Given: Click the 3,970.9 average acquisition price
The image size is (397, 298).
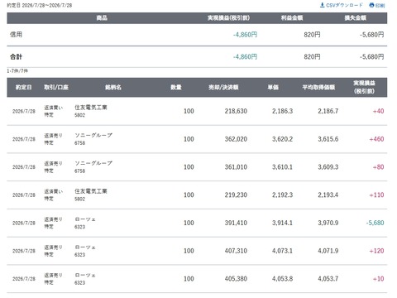Looking at the screenshot, I should click(328, 223).
